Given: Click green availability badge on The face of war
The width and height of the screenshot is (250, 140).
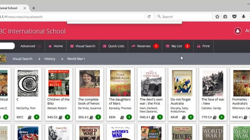Looking at the screenshot, I should tap(221, 117).
